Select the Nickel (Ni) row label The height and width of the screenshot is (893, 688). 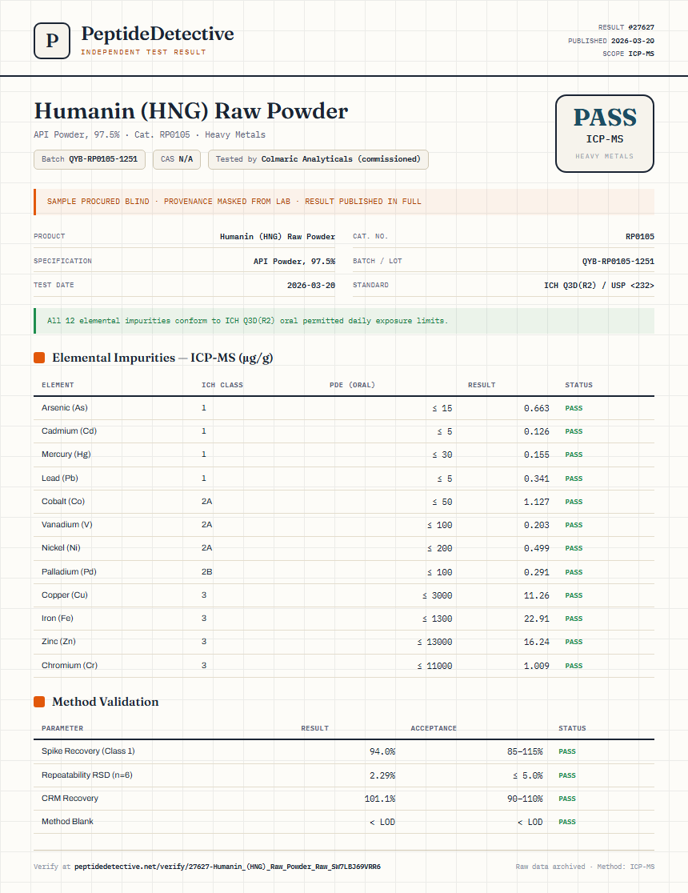click(61, 548)
